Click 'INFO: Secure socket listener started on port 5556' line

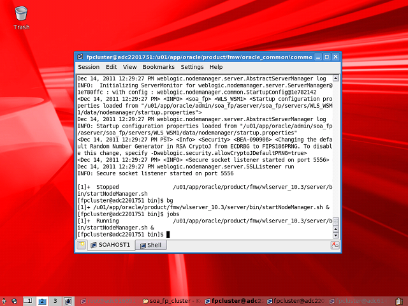tap(156, 173)
